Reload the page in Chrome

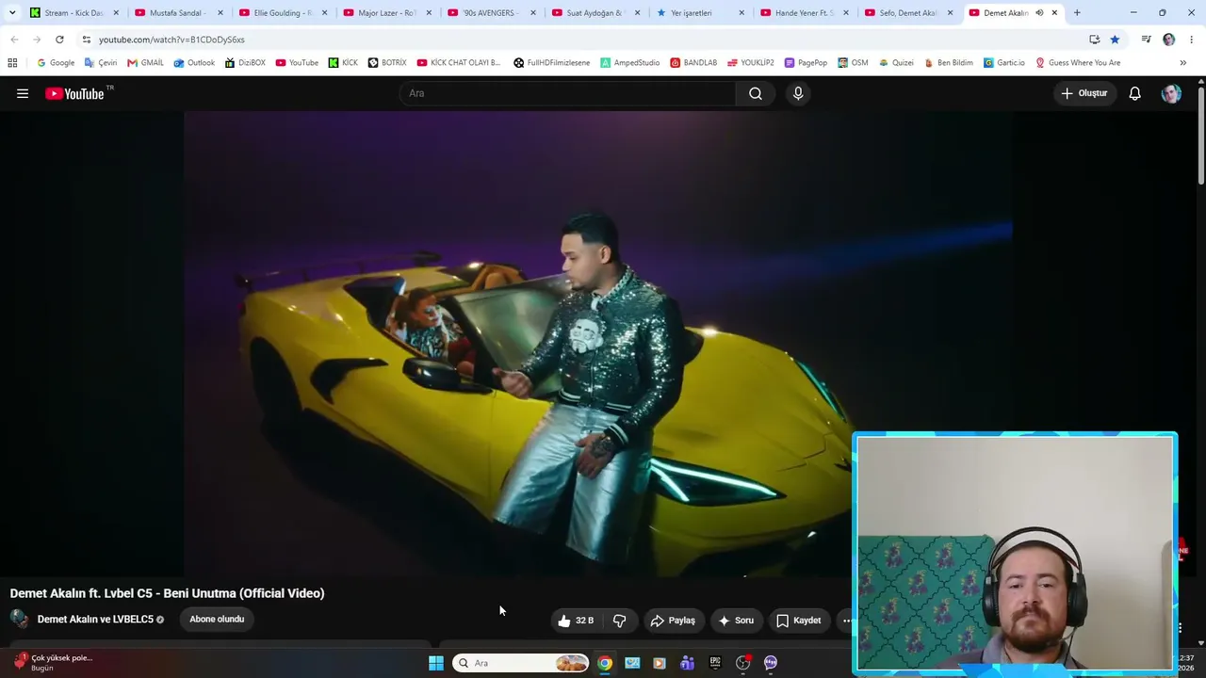(x=59, y=40)
